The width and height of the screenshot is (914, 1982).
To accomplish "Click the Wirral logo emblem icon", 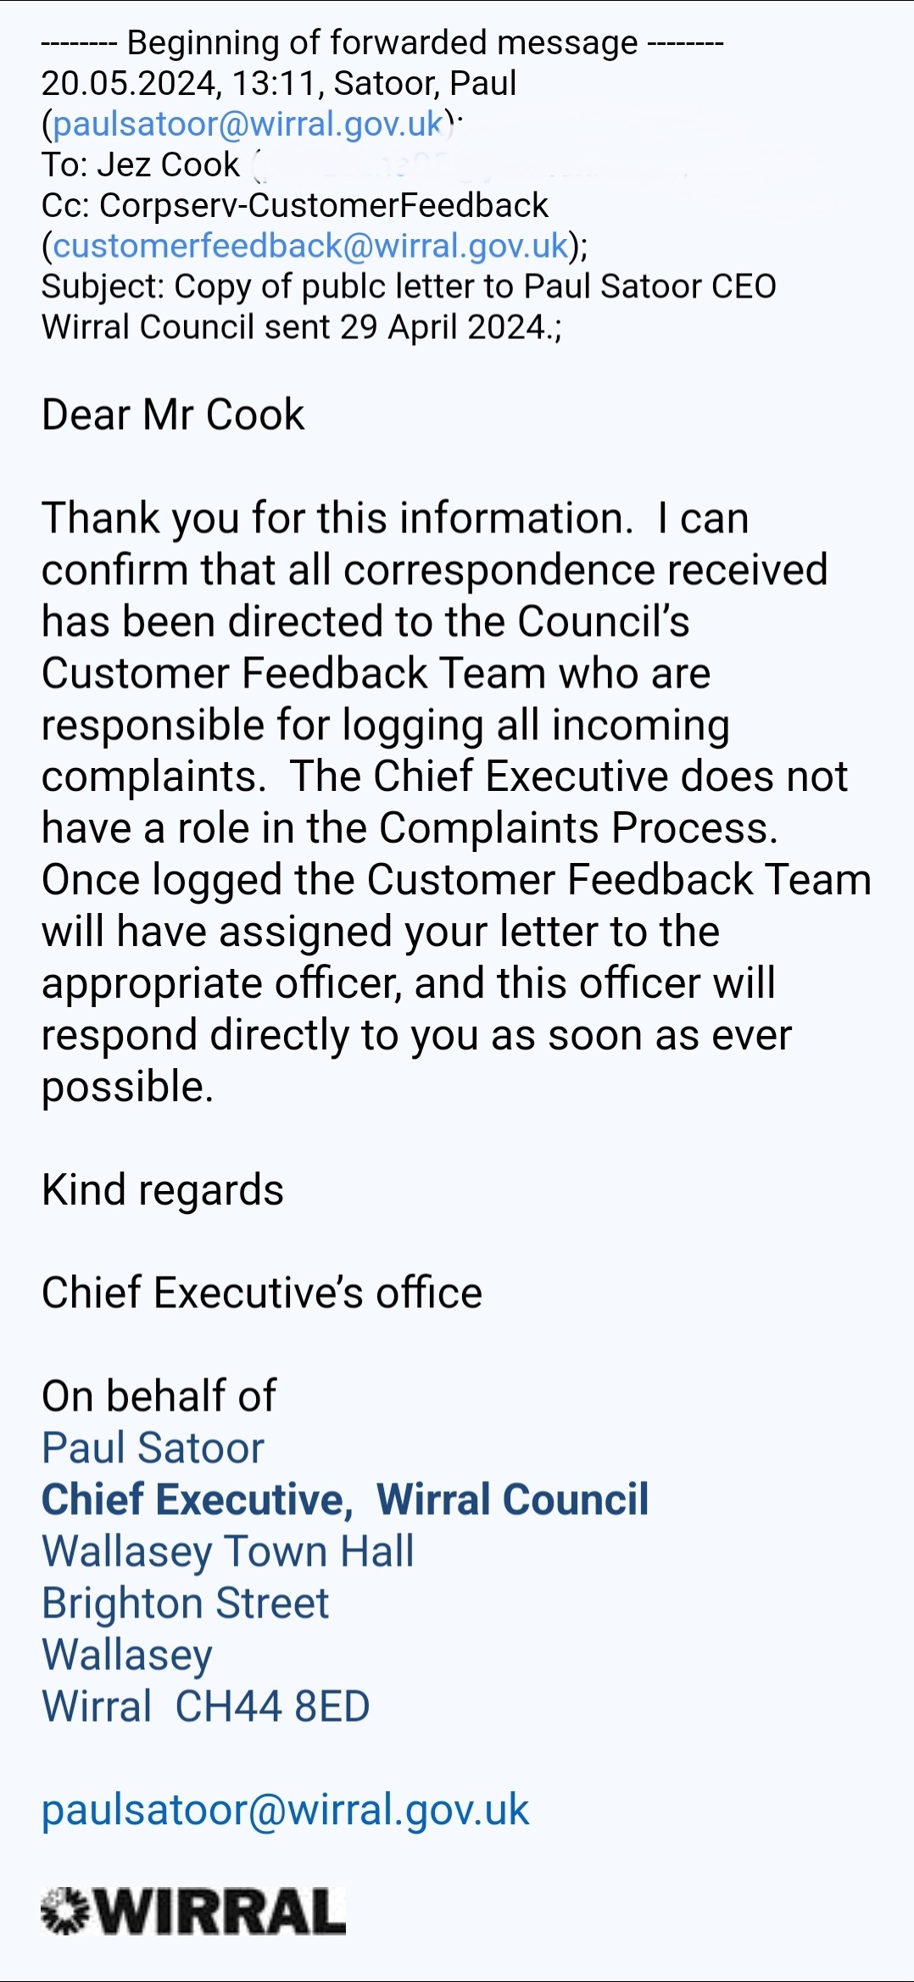I will 65,1912.
